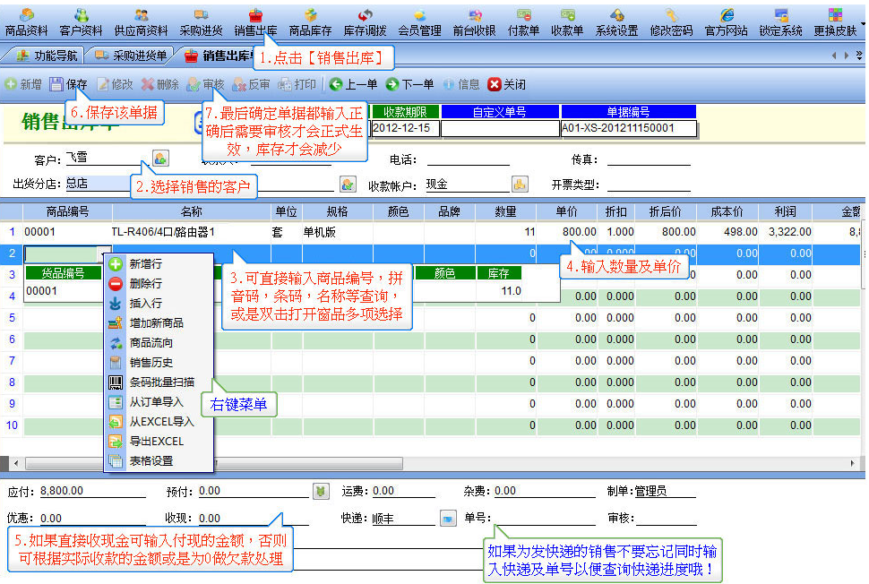This screenshot has width=869, height=584.
Task: Click 反审 toolbar button
Action: (x=251, y=84)
